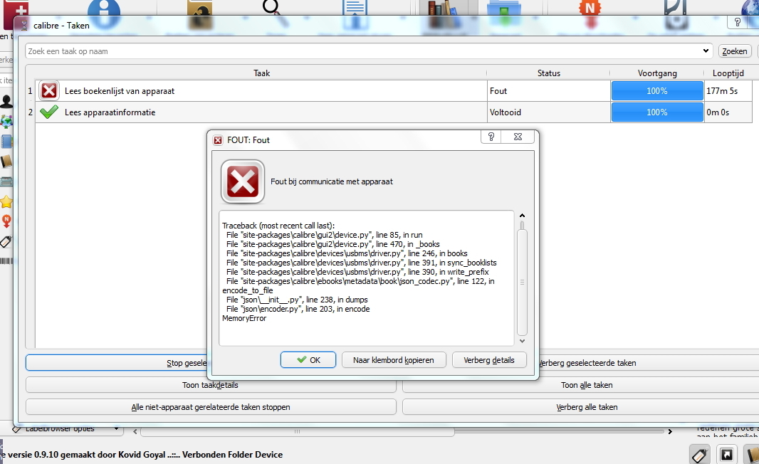The width and height of the screenshot is (759, 464).
Task: Click the traceback vertical scrollbar thumb
Action: click(522, 282)
